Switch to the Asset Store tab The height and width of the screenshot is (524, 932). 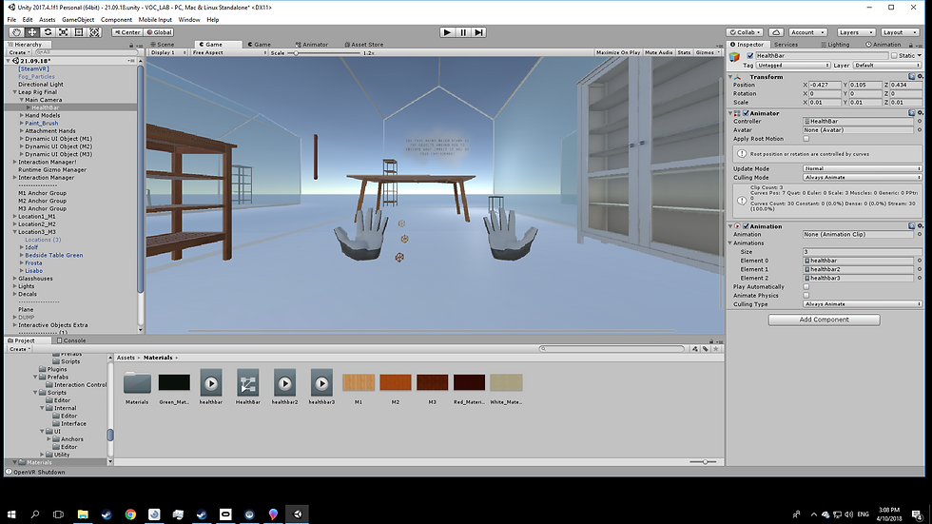point(363,45)
